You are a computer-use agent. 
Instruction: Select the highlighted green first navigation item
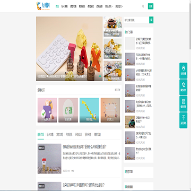(x=57, y=6)
